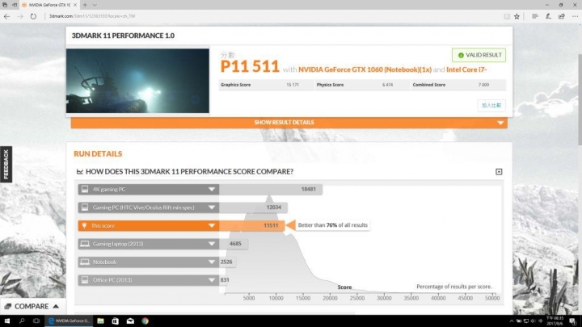Click the add to compare button

[491, 106]
